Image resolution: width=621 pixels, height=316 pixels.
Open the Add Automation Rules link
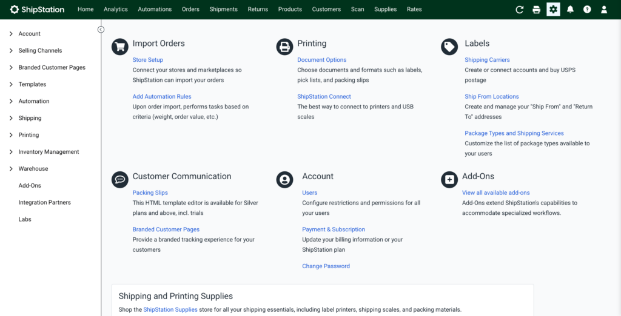(x=162, y=96)
